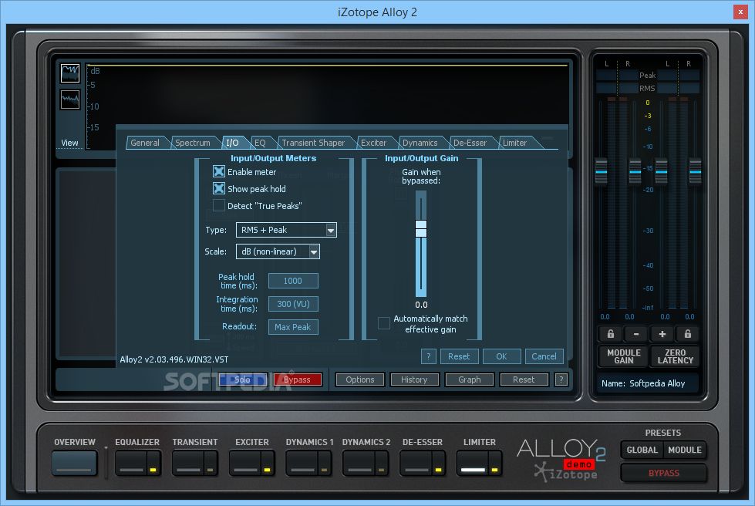Image resolution: width=755 pixels, height=506 pixels.
Task: Open the Exciter module panel
Action: click(245, 463)
